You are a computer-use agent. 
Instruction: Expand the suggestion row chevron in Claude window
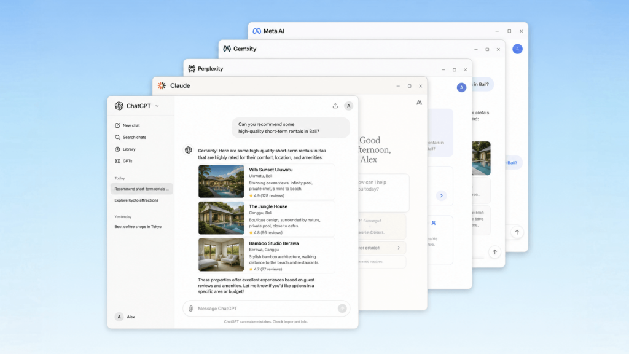click(x=398, y=248)
